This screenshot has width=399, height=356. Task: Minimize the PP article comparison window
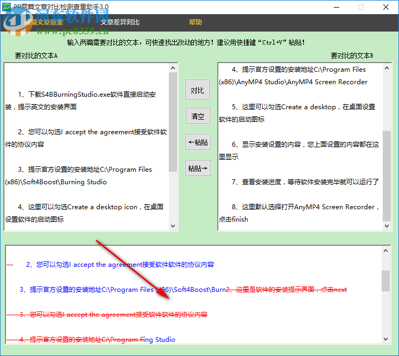point(337,7)
